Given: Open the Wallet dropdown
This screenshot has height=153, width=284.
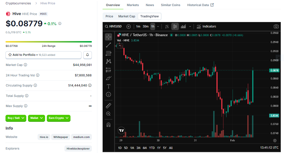Looking at the screenshot, I should click(x=36, y=118).
